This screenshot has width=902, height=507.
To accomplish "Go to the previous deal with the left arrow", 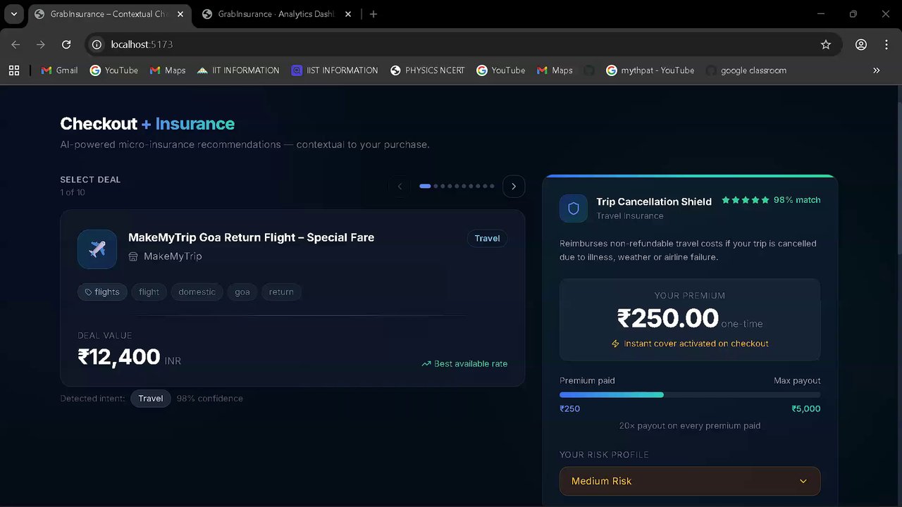I will tap(400, 186).
